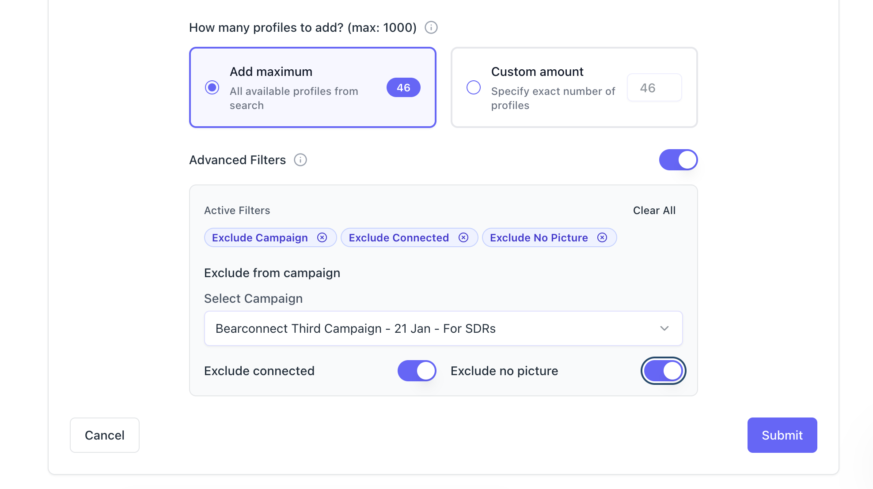Remove the Exclude Campaign filter chip

(322, 237)
